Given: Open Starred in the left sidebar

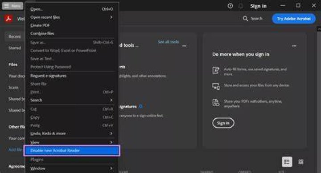Looking at the screenshot, I should 15,48.
